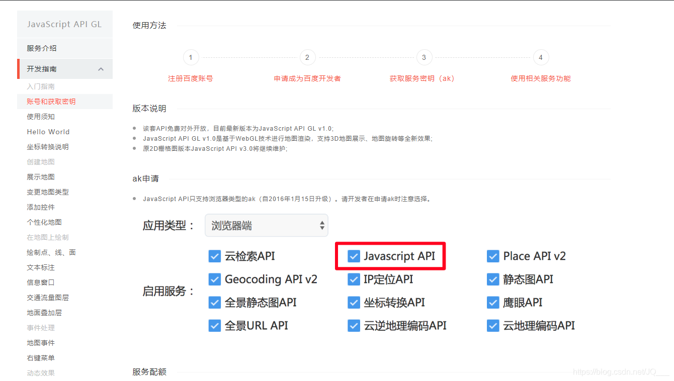Toggle the 鹰眼API checkbox
674x381 pixels.
coord(493,303)
